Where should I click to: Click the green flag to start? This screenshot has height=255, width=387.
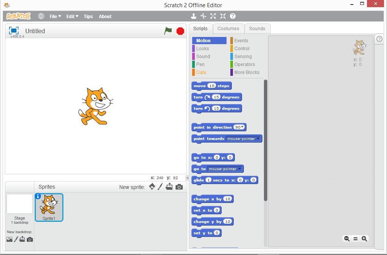(169, 31)
